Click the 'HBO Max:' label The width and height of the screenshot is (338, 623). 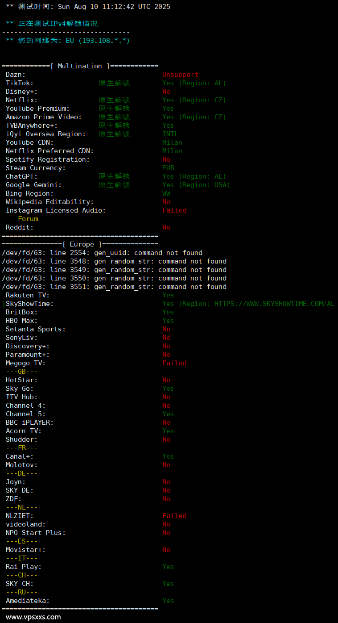(22, 321)
